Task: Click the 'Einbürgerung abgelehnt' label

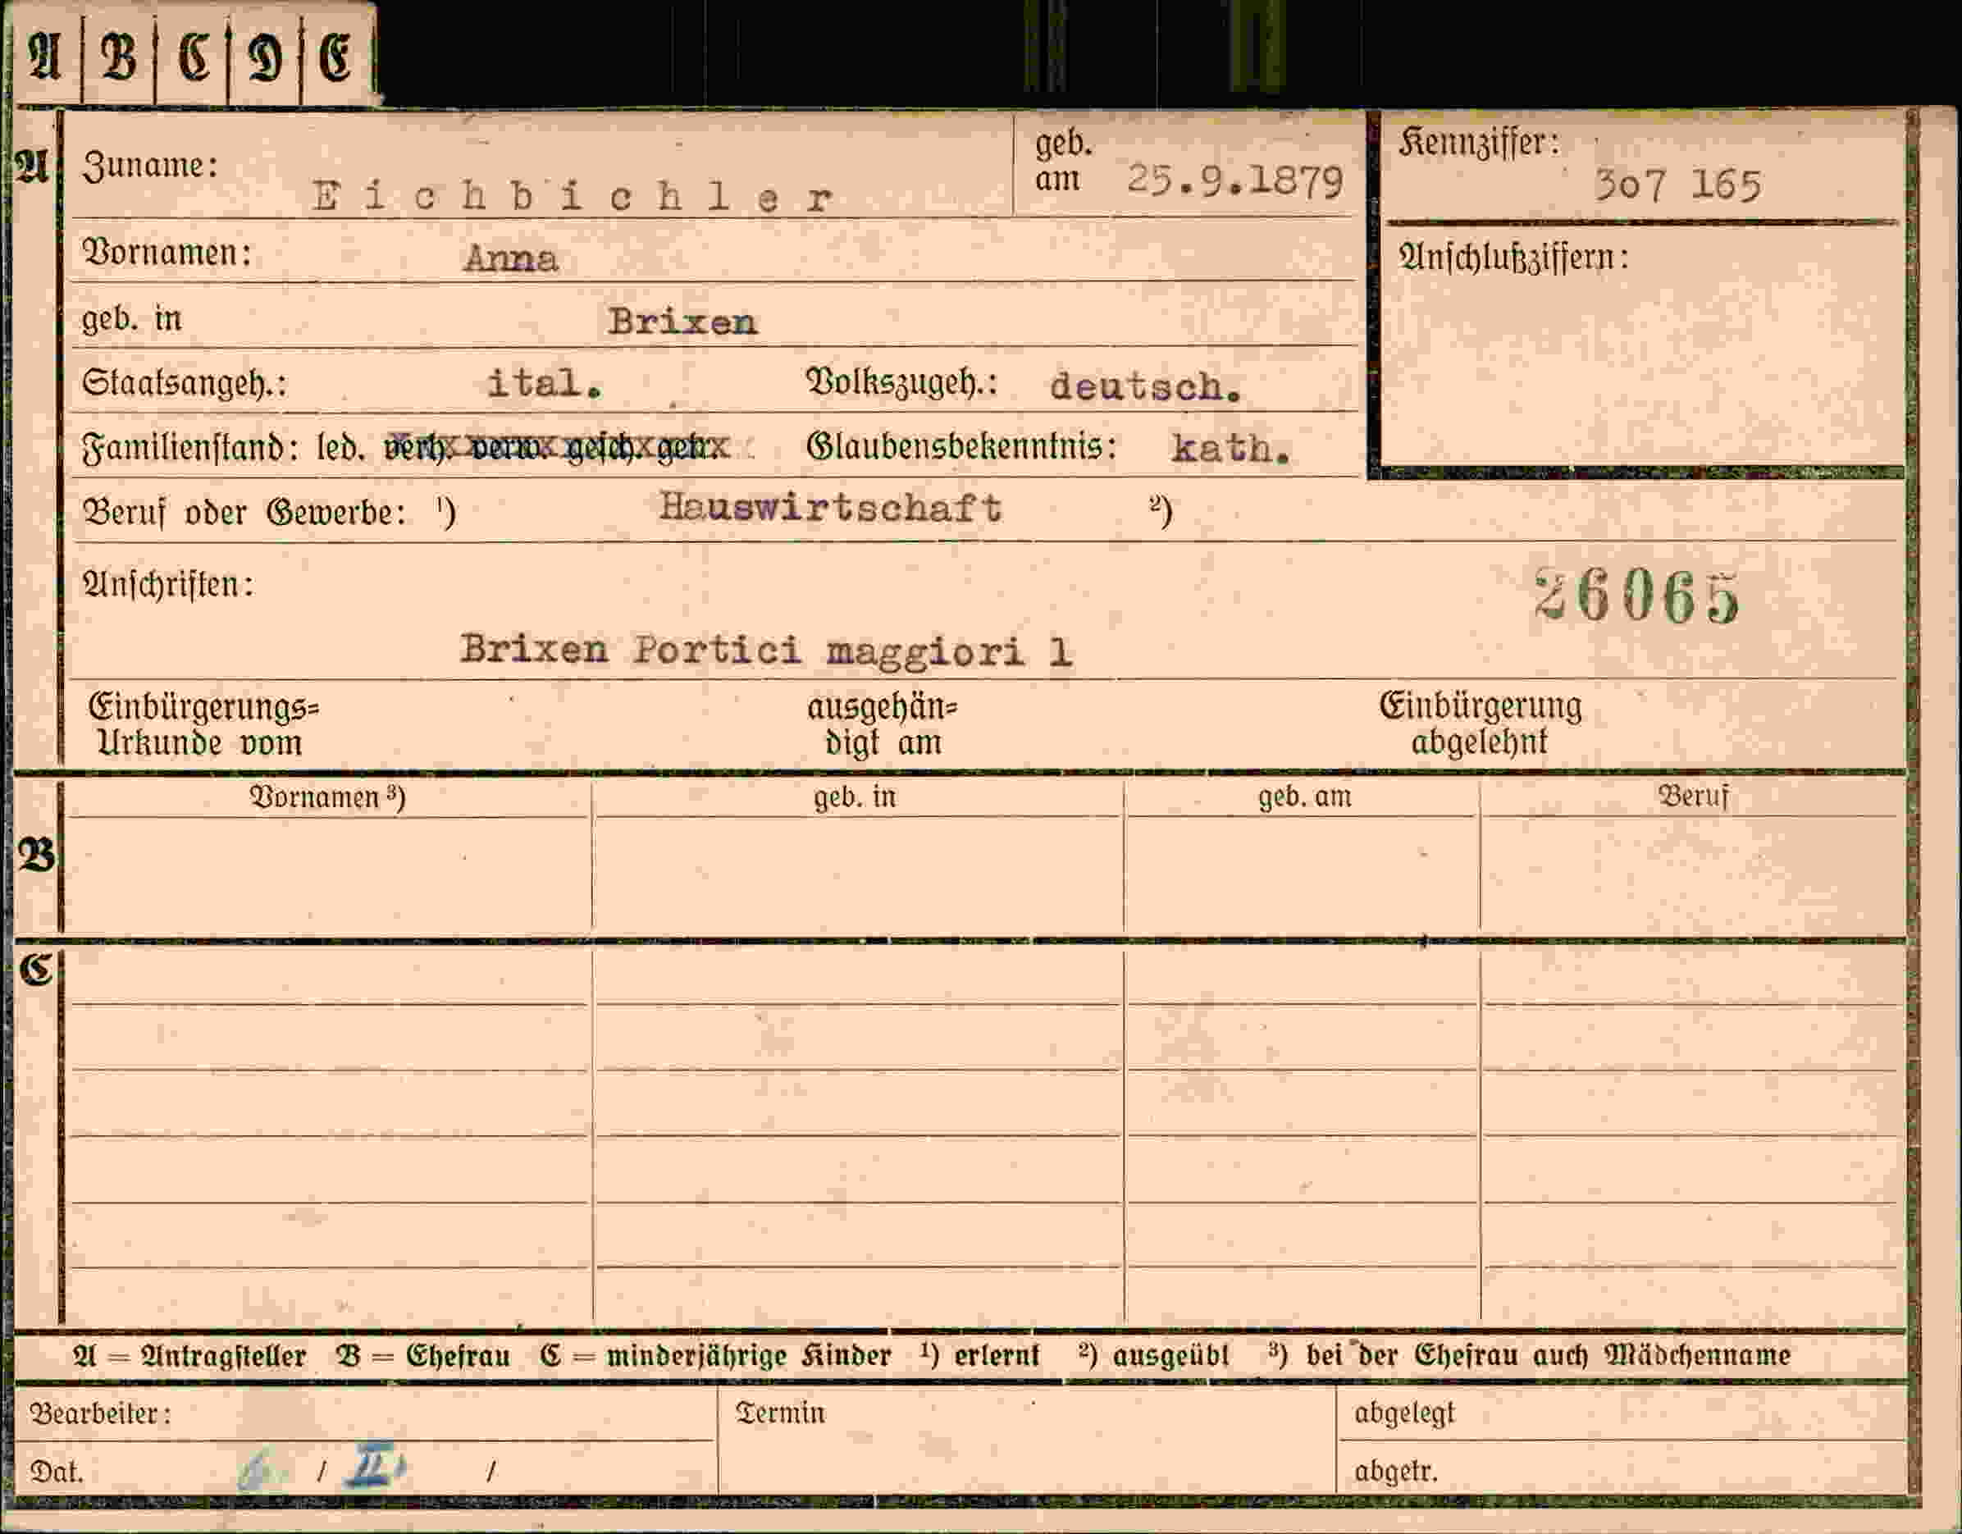Action: click(1481, 724)
